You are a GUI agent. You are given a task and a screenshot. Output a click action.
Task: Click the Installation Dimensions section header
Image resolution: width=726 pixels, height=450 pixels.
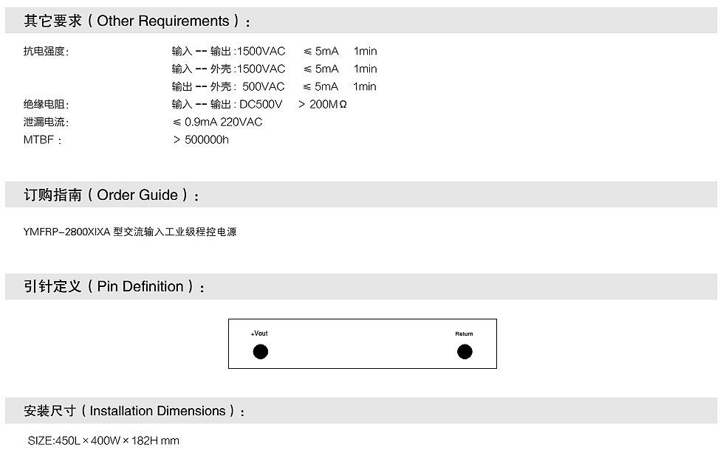134,411
